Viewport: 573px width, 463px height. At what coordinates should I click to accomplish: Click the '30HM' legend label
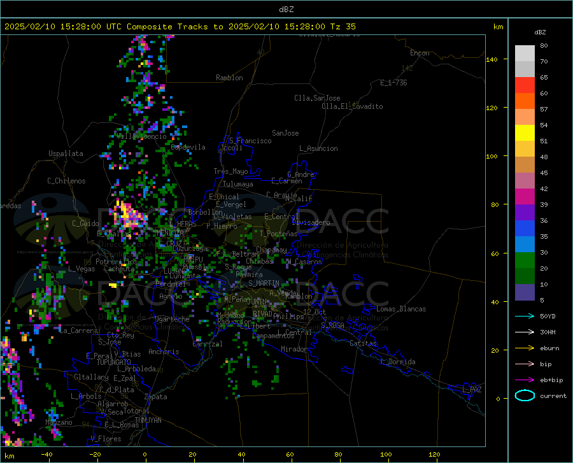click(x=548, y=332)
